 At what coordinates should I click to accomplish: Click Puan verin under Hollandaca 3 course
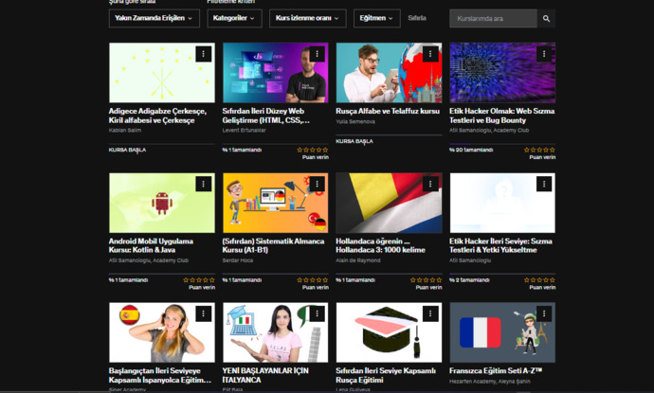[428, 287]
